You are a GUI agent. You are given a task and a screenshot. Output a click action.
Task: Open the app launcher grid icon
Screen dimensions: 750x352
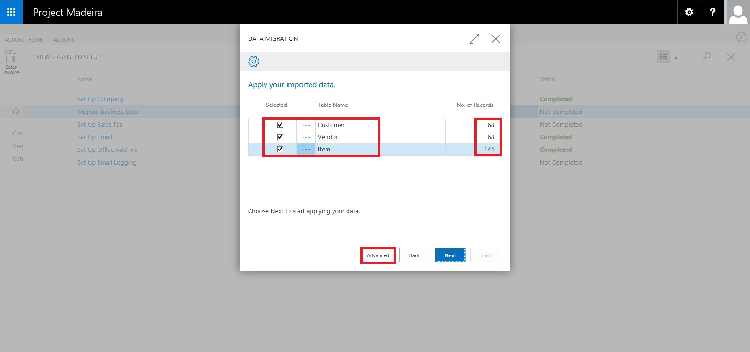pos(11,12)
